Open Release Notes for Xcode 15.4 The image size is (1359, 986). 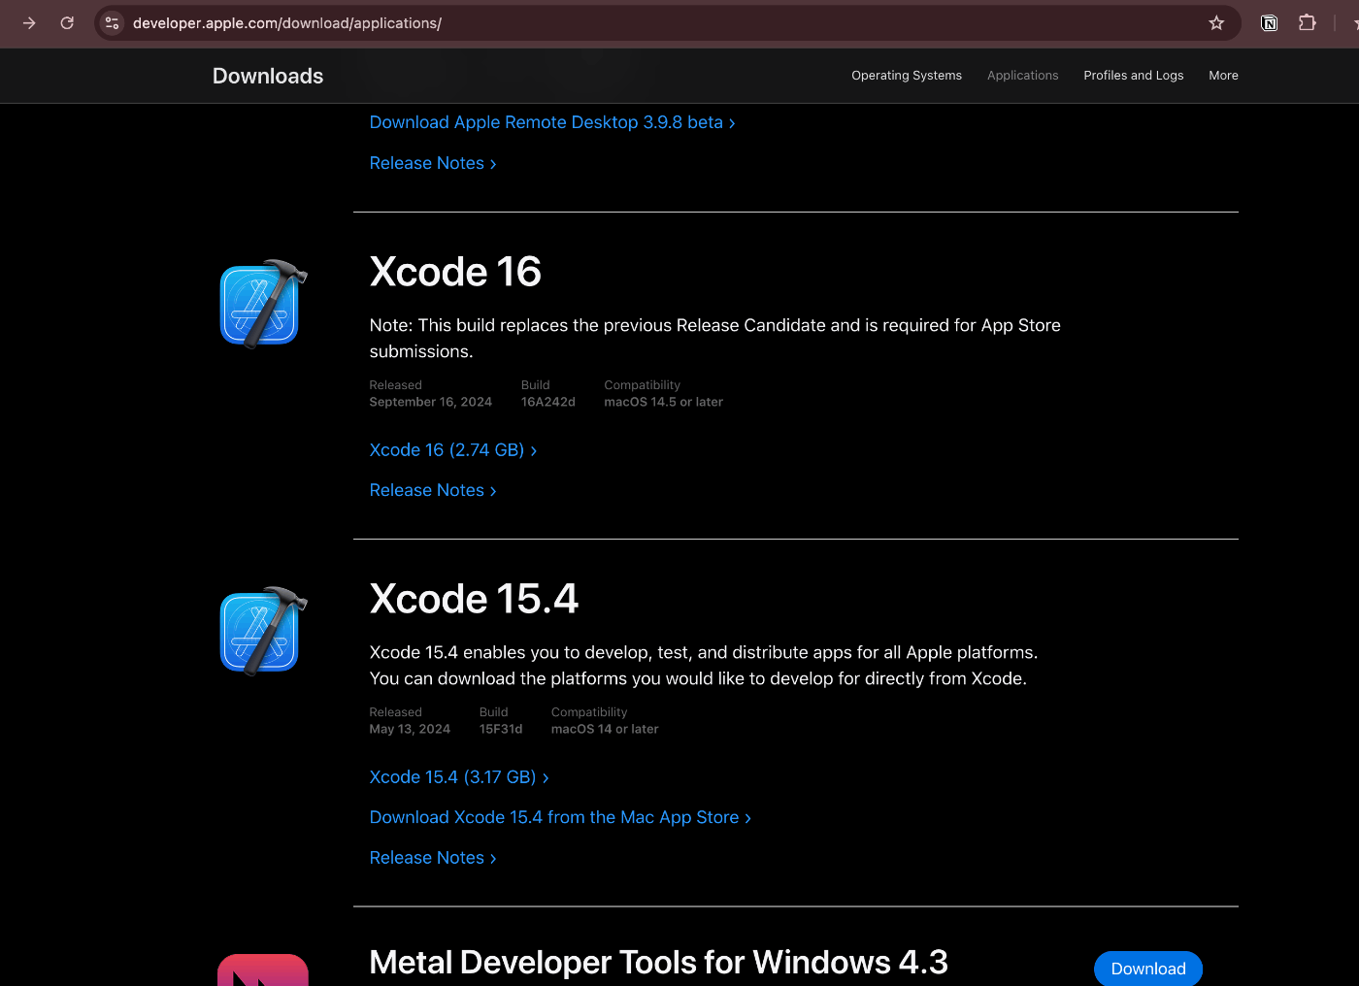433,858
